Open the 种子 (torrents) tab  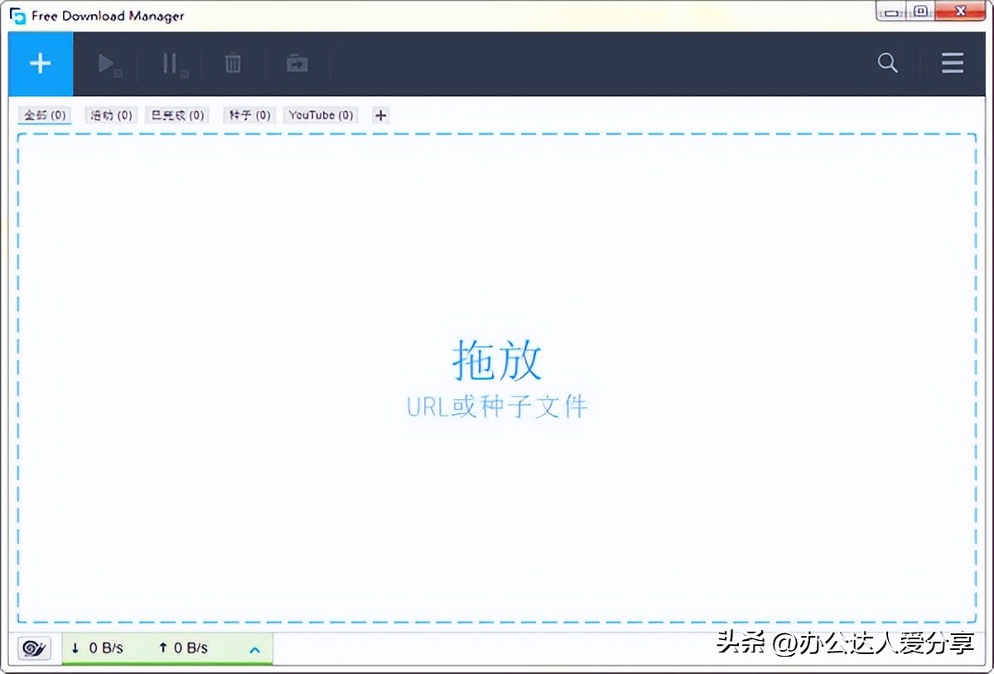tap(248, 115)
